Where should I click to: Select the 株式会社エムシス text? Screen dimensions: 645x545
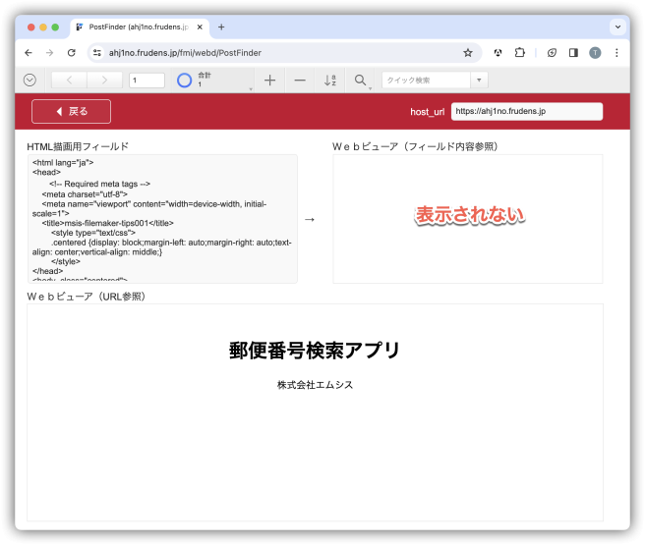tap(315, 385)
